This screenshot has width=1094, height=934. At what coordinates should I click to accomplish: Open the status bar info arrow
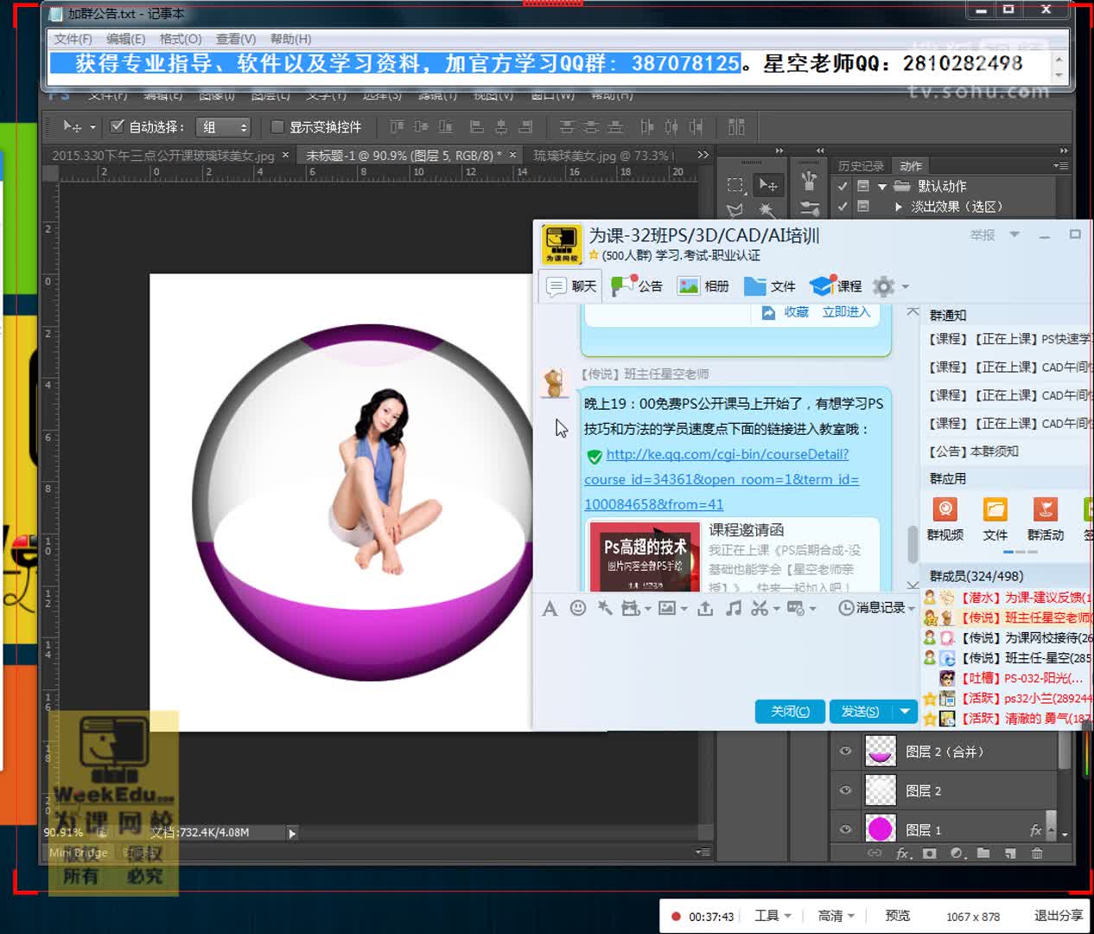tap(292, 833)
